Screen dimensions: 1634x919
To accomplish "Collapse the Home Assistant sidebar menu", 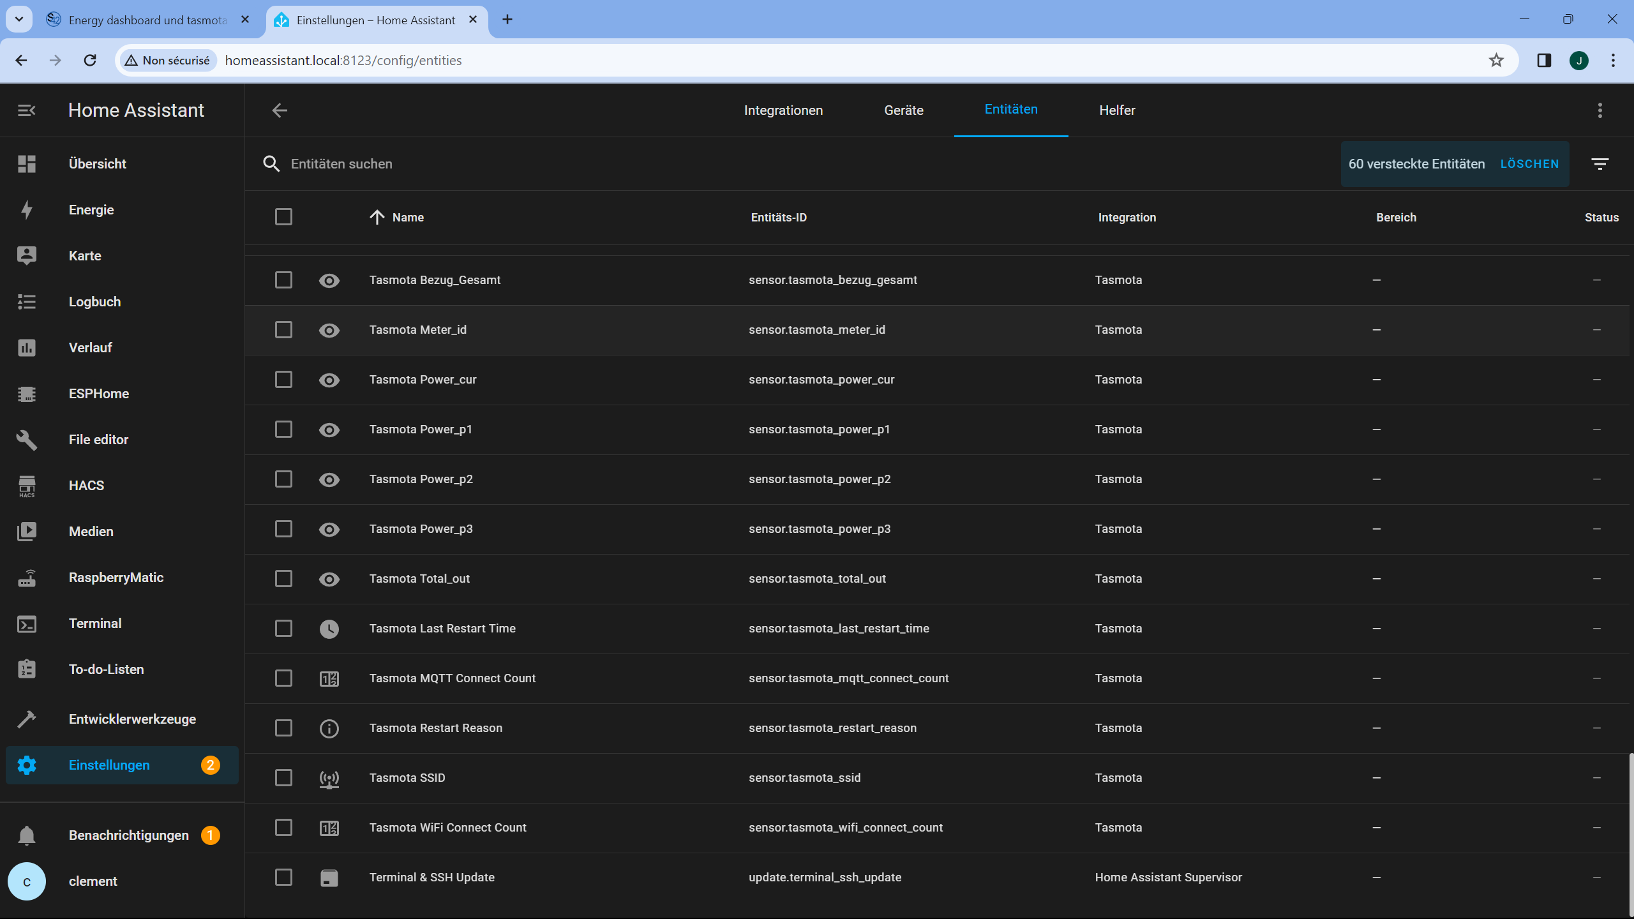I will click(26, 110).
